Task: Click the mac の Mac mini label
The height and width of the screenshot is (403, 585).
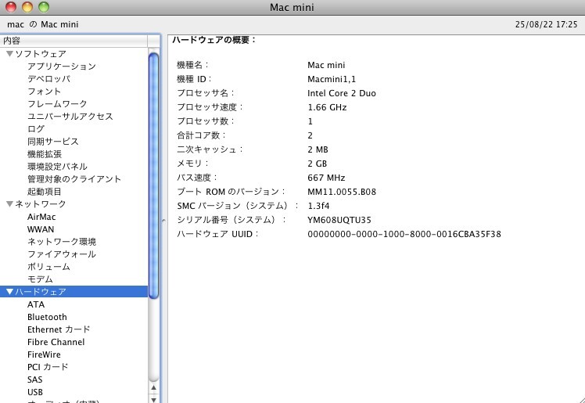Action: (42, 24)
